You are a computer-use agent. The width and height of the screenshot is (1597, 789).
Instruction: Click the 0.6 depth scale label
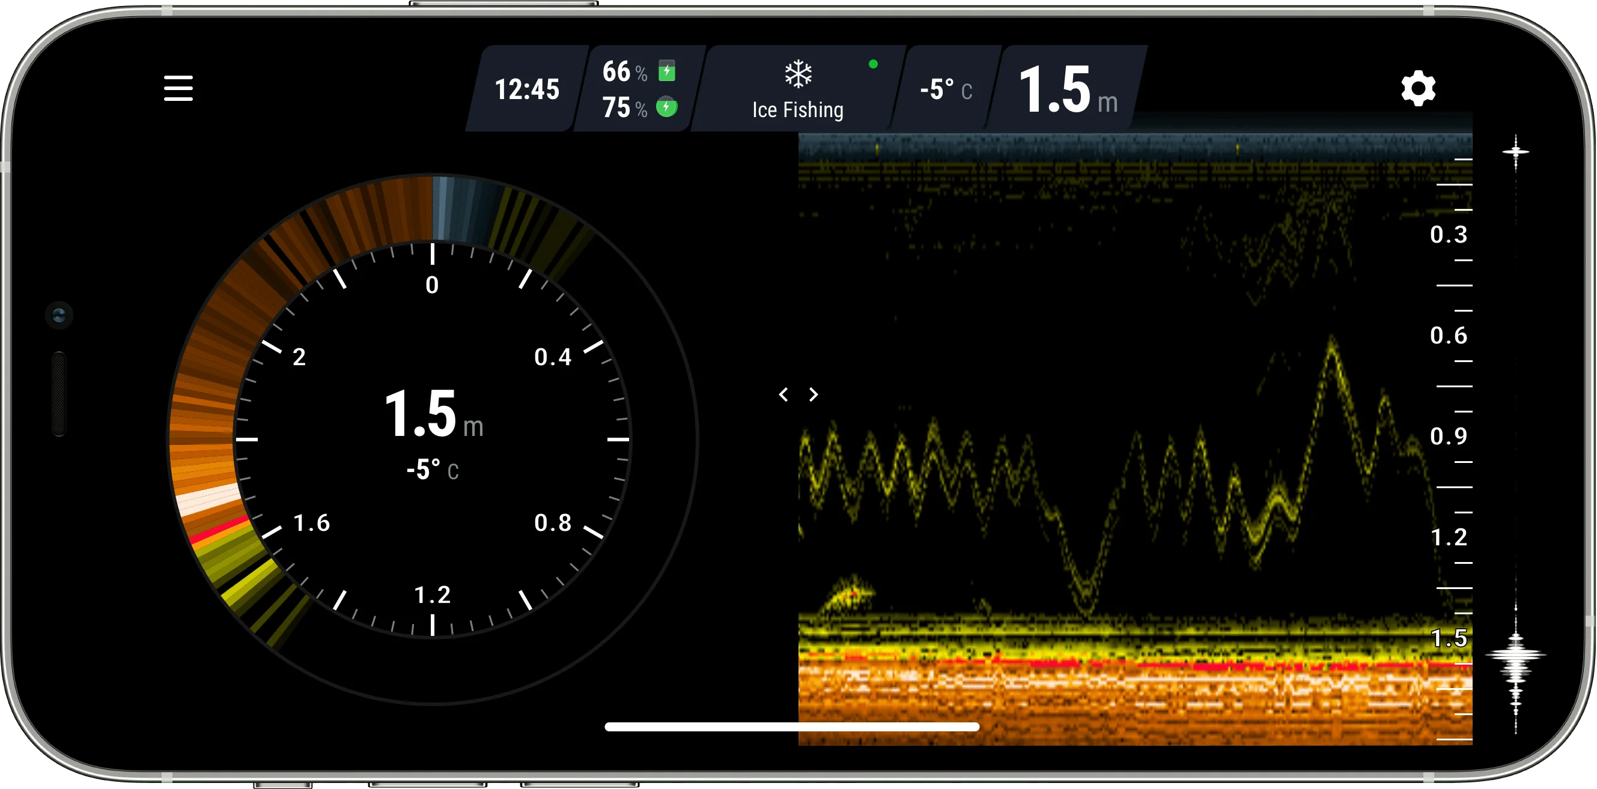1448,335
